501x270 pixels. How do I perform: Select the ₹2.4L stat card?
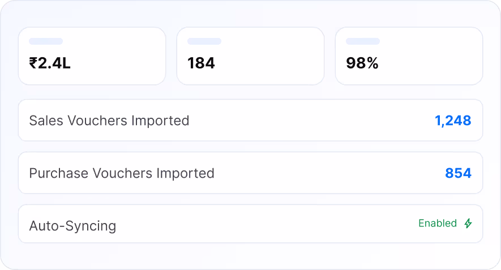tap(92, 56)
